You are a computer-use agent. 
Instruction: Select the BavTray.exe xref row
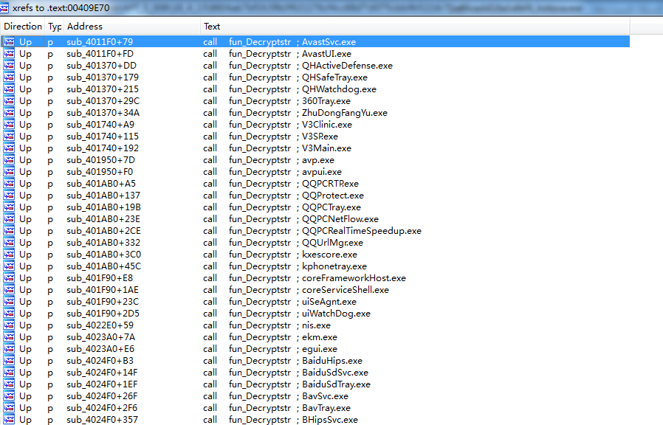(x=326, y=408)
